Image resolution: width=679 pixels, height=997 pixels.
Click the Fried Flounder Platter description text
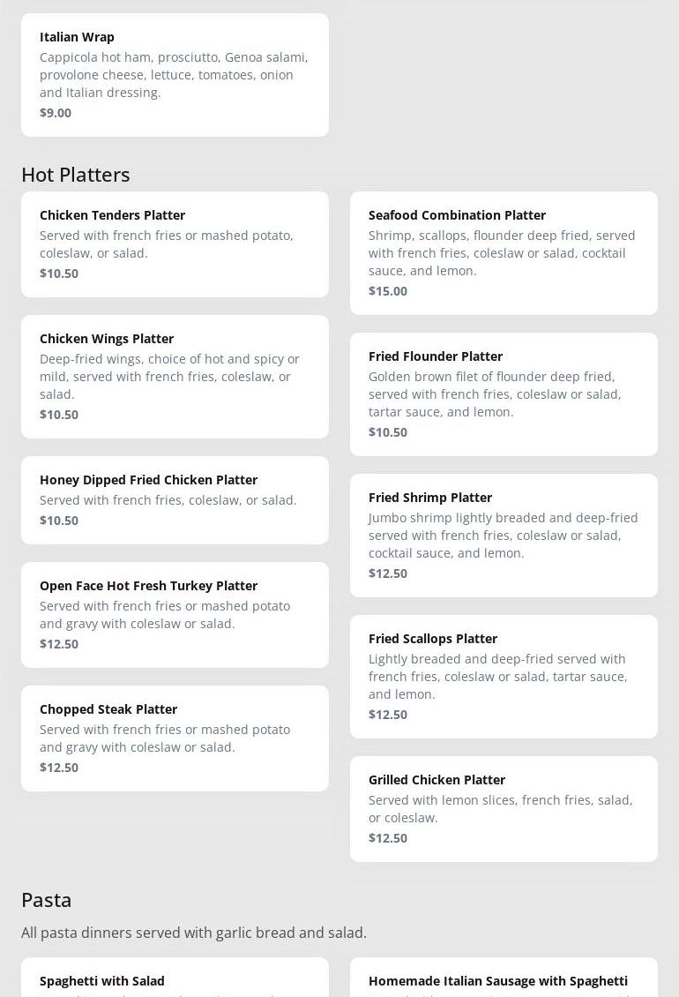495,394
